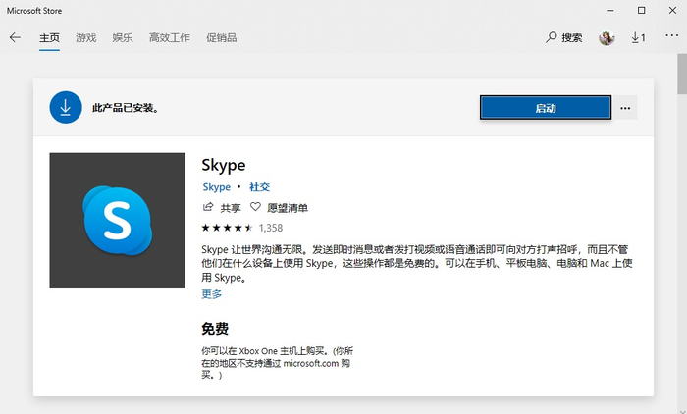Open the 娱乐 tab
The width and height of the screenshot is (687, 414).
[x=123, y=38]
